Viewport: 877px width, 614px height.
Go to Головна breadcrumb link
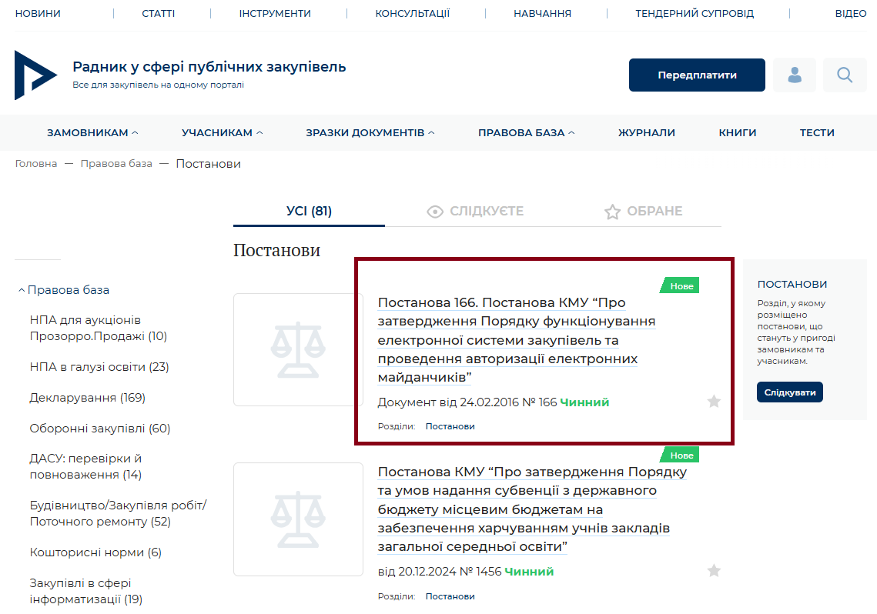[x=36, y=164]
